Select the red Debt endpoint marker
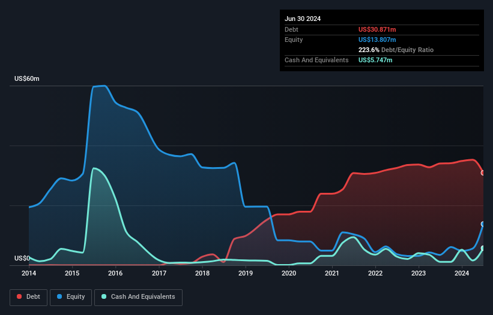The image size is (493, 315). tap(483, 172)
